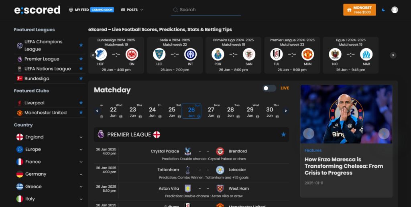Open Liverpool in Featured Clubs
The image size is (411, 207).
click(x=35, y=103)
